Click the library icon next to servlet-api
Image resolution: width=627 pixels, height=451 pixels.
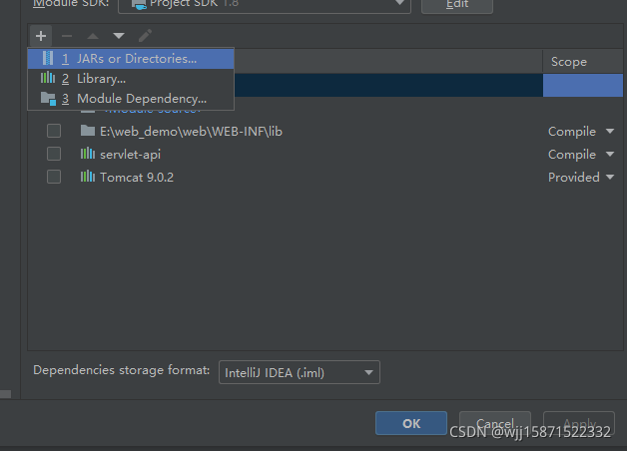(x=88, y=154)
